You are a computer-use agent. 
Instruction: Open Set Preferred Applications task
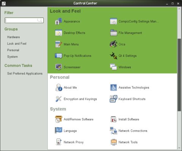tap(25, 74)
